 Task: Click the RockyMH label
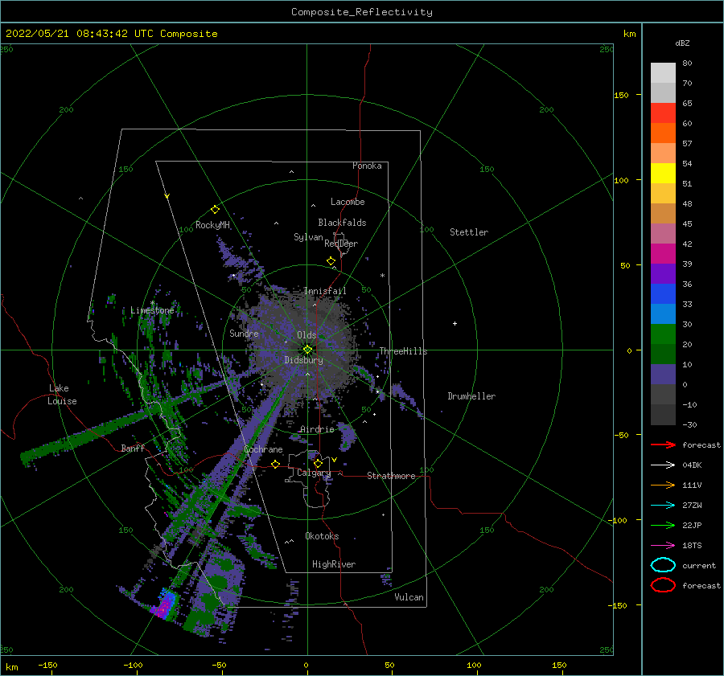tap(212, 225)
